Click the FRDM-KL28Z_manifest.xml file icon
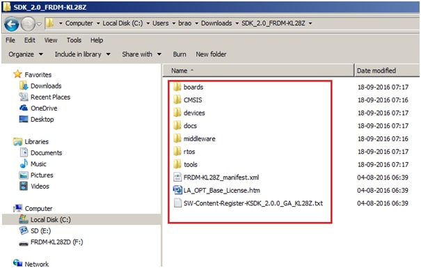 pos(177,177)
